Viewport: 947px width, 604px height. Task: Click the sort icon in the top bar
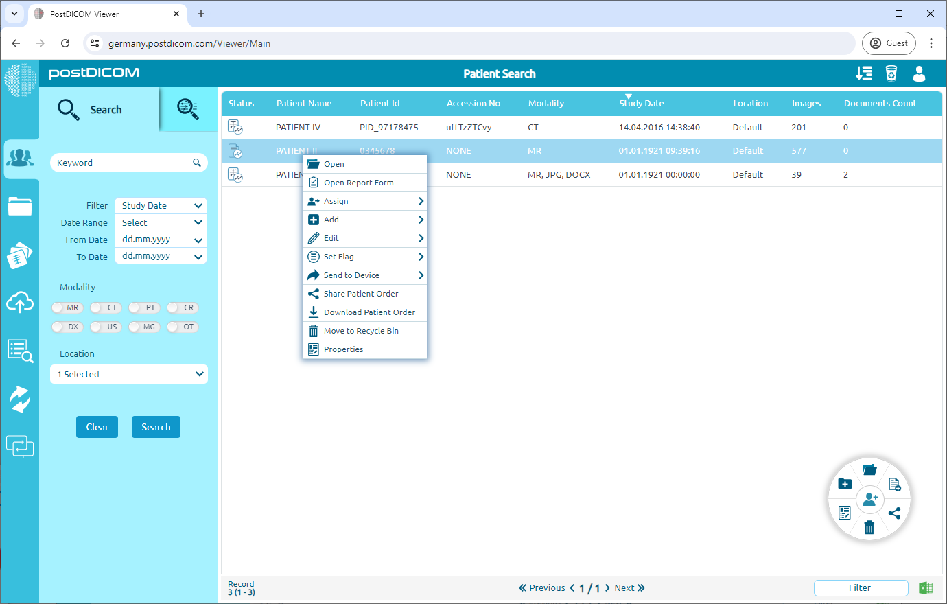[864, 73]
